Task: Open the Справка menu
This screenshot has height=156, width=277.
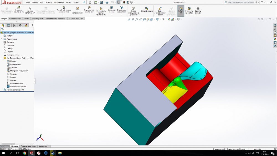Action: pos(76,2)
